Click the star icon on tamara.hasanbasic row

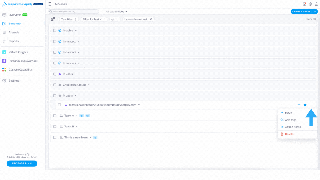click(x=305, y=105)
